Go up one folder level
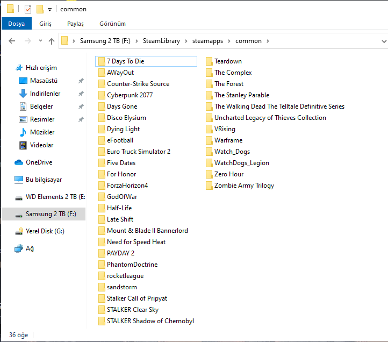The image size is (388, 342). (52, 41)
